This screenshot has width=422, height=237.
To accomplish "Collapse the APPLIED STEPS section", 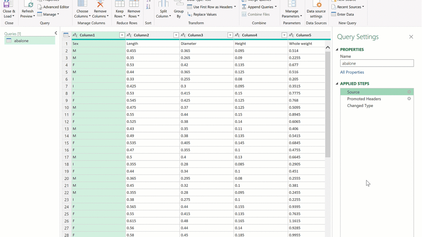I will coord(337,84).
